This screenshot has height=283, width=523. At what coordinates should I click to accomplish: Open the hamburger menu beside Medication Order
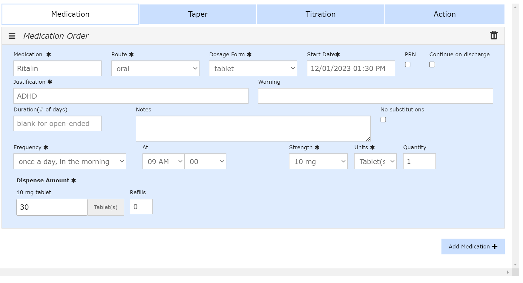pos(12,36)
